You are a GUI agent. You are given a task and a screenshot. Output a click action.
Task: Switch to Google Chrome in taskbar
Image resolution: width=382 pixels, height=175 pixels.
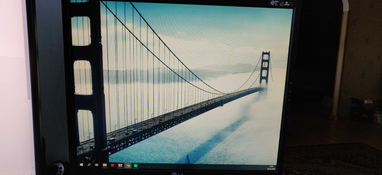(x=128, y=165)
